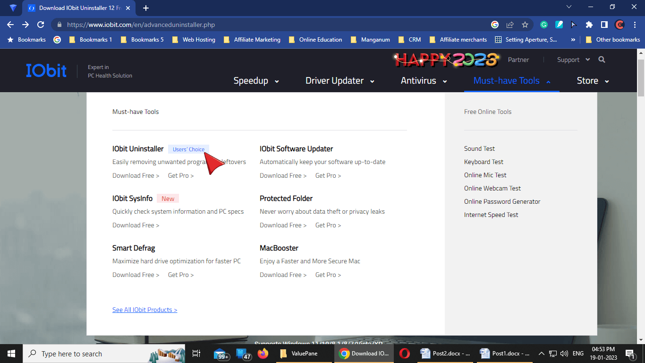
Task: Open Opera browser from the taskbar
Action: tap(404, 354)
